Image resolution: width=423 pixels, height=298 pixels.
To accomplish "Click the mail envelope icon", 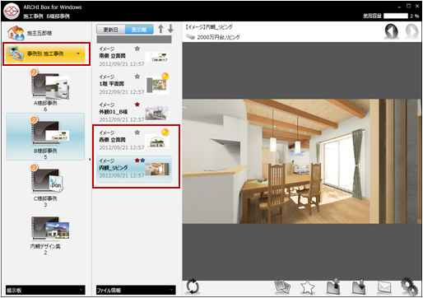I will pyautogui.click(x=384, y=287).
